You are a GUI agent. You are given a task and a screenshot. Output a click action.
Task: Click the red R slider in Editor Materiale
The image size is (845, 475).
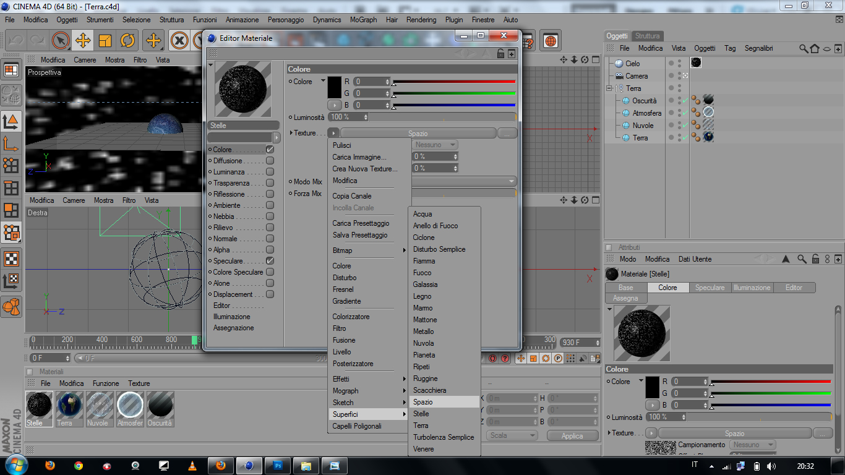[x=454, y=82]
